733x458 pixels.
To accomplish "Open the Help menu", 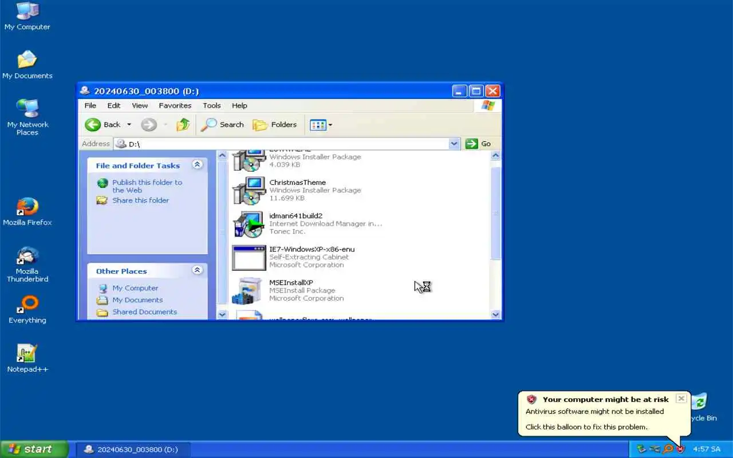I will tap(239, 105).
